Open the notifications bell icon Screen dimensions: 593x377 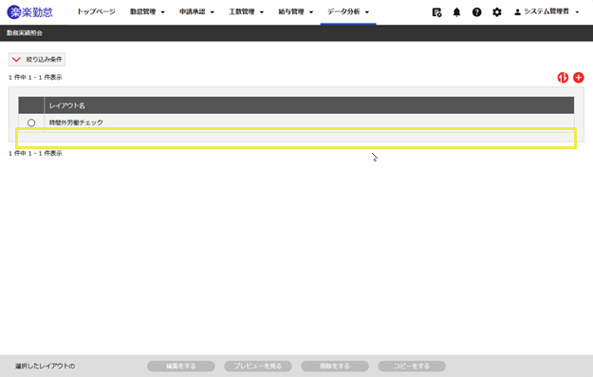coord(457,12)
